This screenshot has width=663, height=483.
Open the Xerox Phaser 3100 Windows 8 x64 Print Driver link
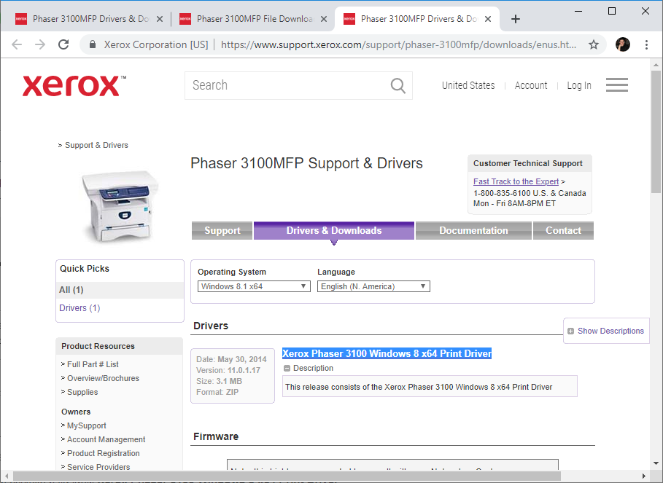click(x=387, y=353)
